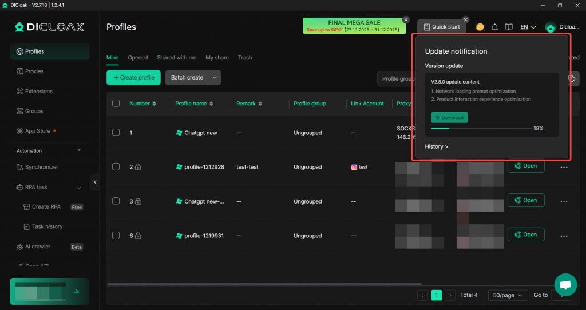
Task: Collapse sidebar with the arrow handle
Action: (95, 182)
